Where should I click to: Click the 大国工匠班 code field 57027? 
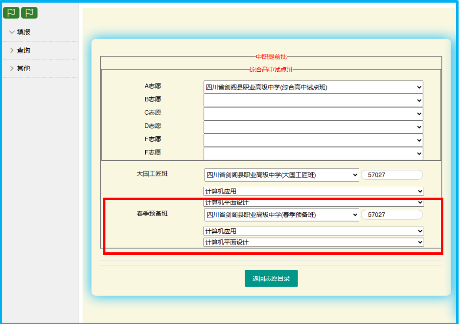(391, 175)
